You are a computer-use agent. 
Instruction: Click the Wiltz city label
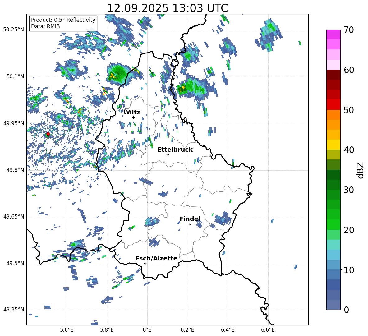coord(132,113)
